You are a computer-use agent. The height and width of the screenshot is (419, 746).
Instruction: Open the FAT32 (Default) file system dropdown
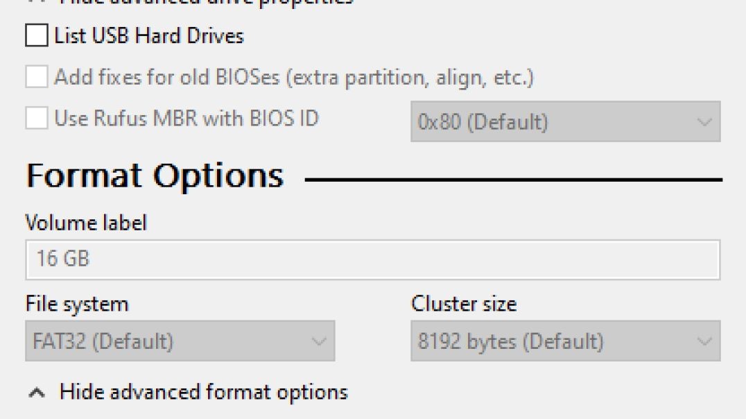[x=180, y=341]
